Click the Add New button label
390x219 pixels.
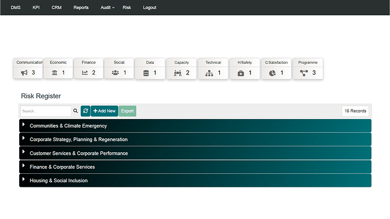coord(107,111)
